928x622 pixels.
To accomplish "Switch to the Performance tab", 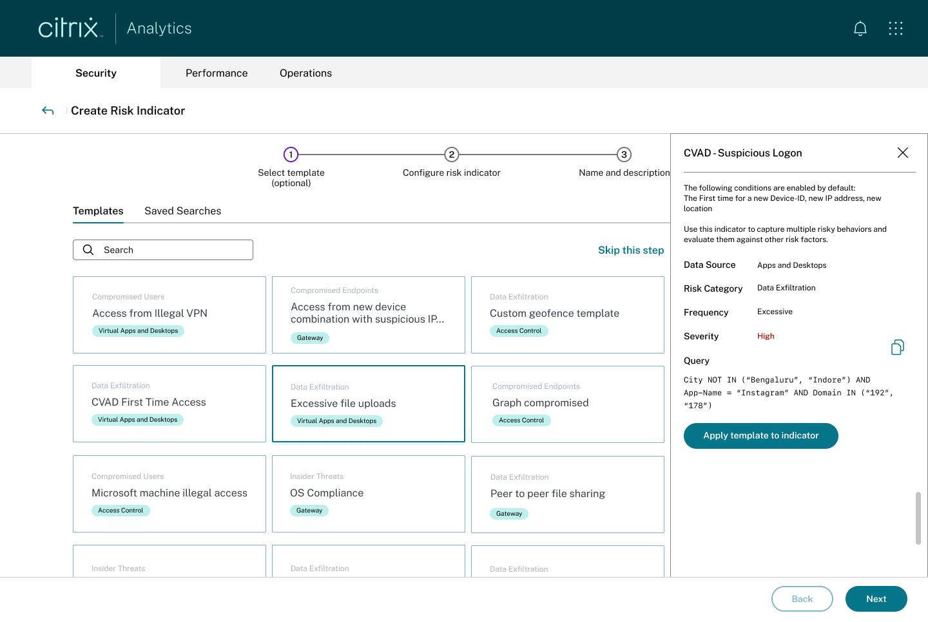I will (217, 73).
